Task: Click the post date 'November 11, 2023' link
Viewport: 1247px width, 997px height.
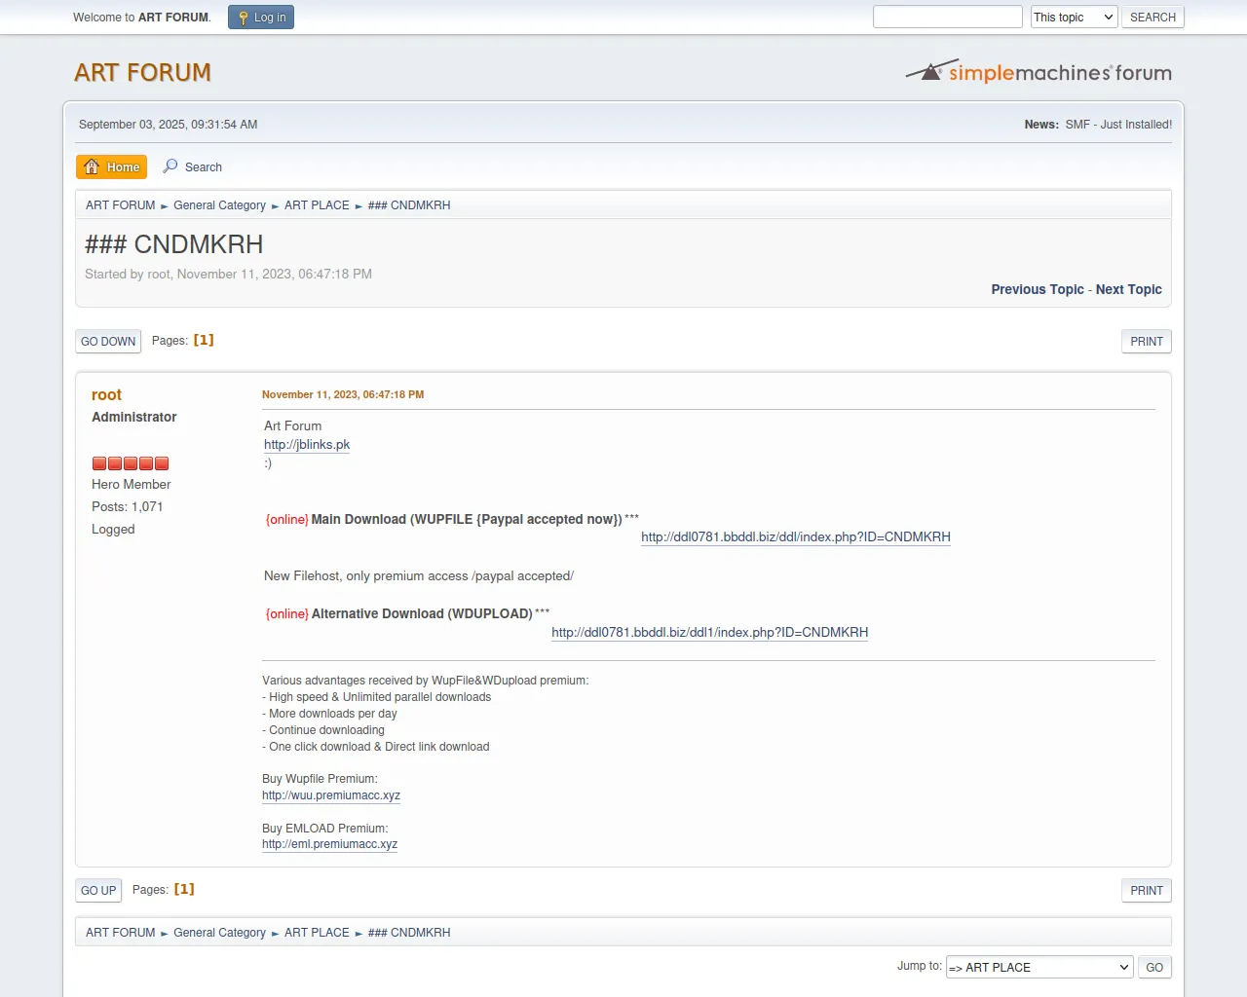Action: (x=343, y=394)
